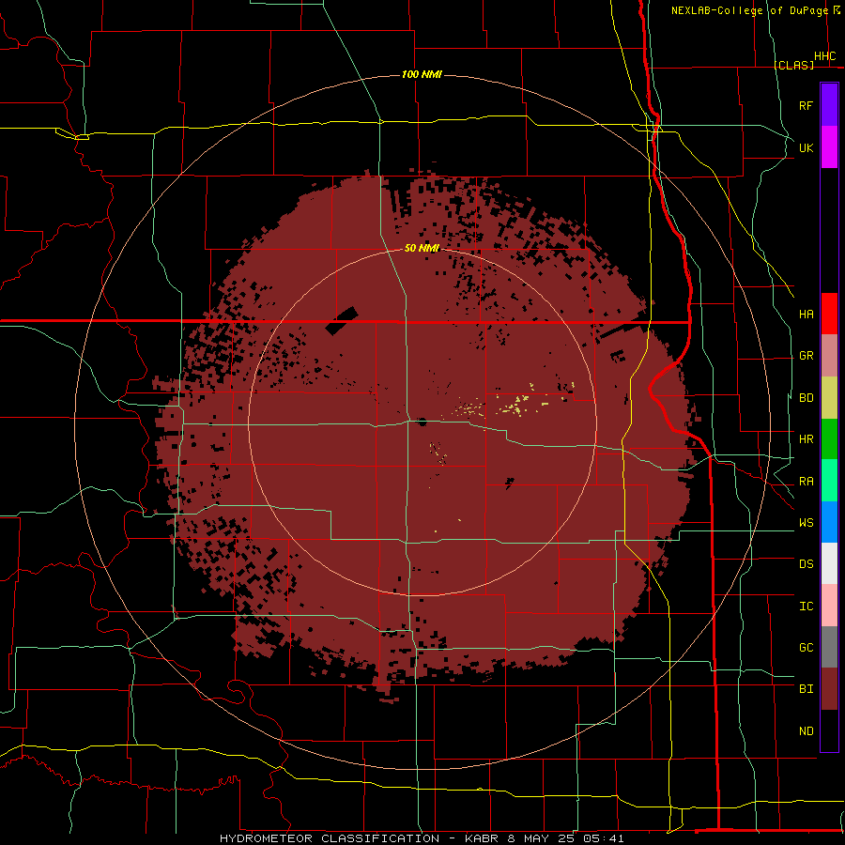Click the HR legend label
Screen dimensions: 845x845
tap(806, 439)
